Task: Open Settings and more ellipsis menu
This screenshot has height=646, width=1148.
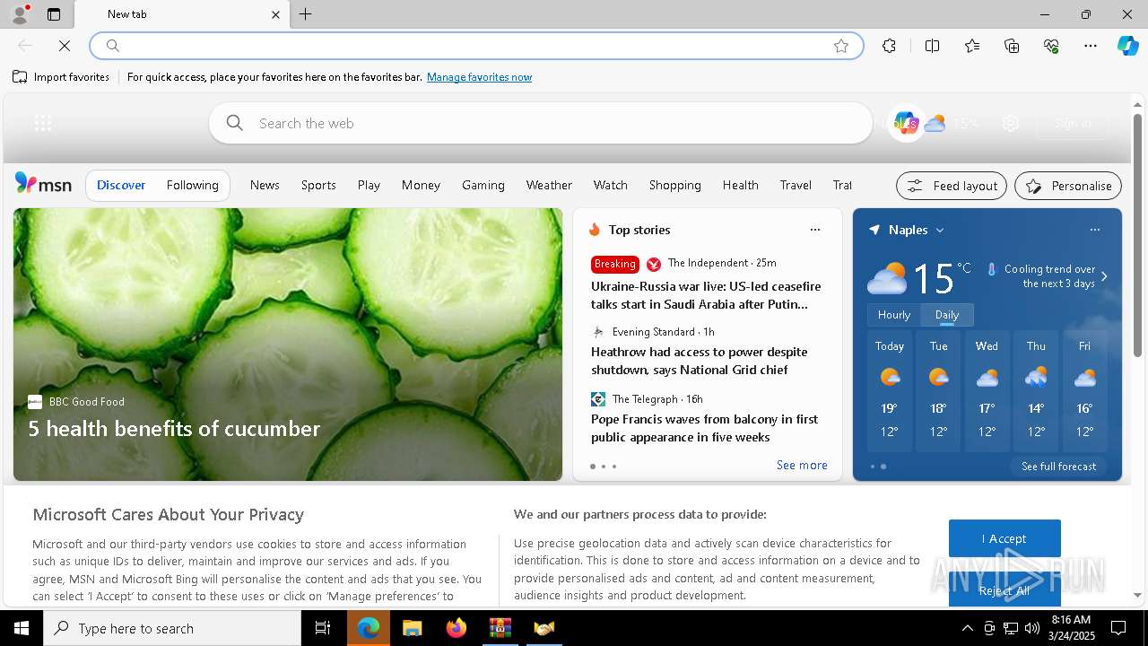Action: [x=1091, y=46]
